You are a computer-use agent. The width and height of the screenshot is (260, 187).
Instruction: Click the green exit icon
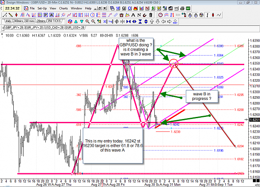point(188,8)
